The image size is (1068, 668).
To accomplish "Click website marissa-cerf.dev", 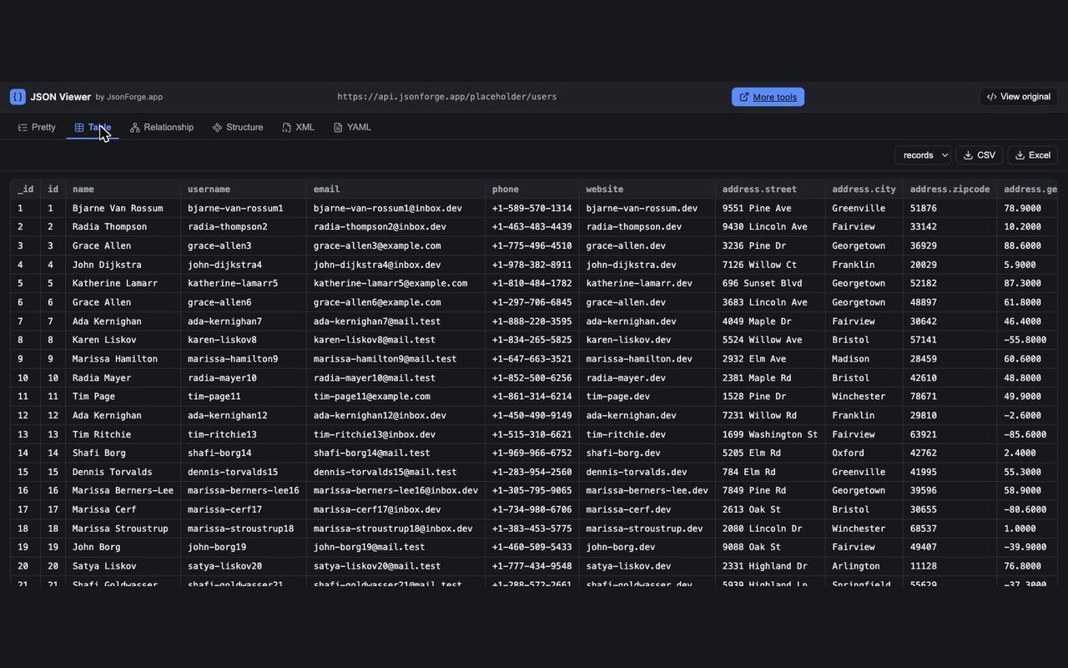I will 647,509.
